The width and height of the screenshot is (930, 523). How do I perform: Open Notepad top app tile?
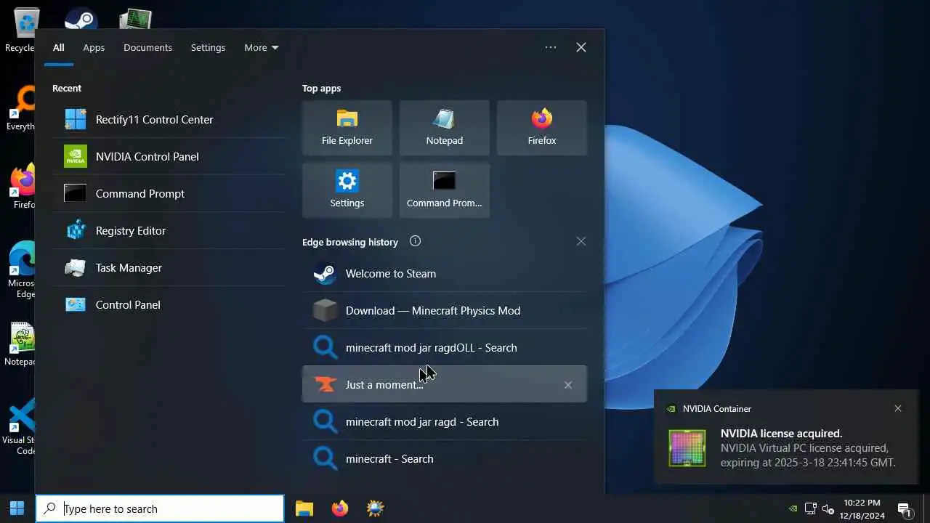(445, 128)
